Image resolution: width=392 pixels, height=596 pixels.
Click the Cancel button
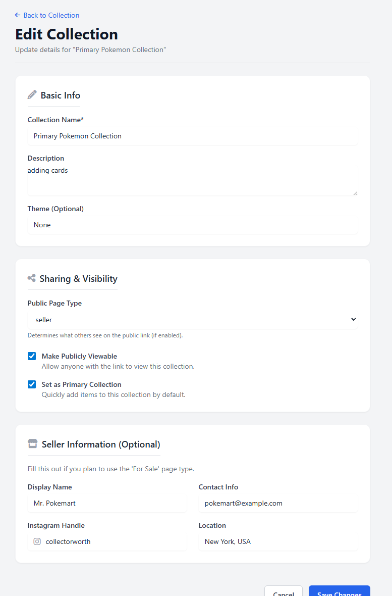[284, 590]
